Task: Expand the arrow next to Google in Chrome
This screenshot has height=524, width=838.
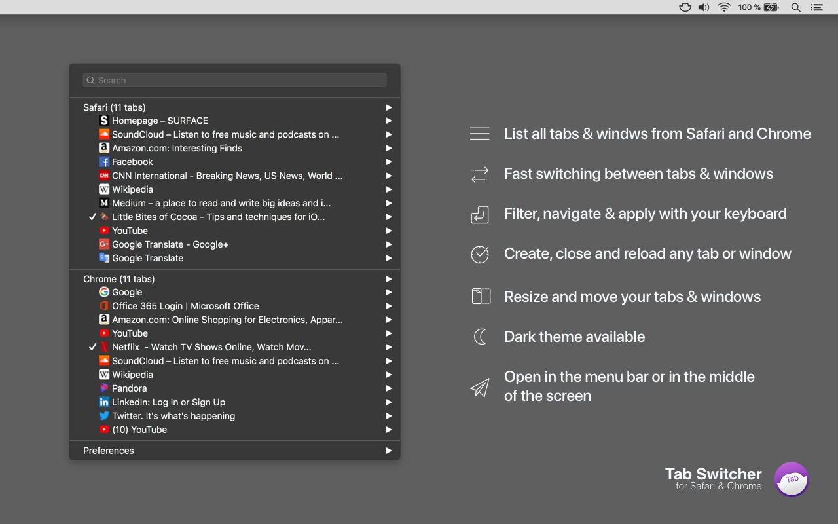Action: pyautogui.click(x=389, y=292)
